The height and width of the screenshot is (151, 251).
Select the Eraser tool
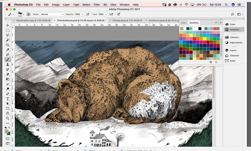[8, 74]
